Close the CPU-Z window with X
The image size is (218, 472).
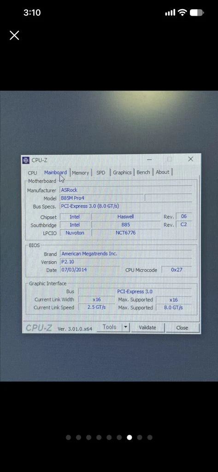click(x=190, y=159)
